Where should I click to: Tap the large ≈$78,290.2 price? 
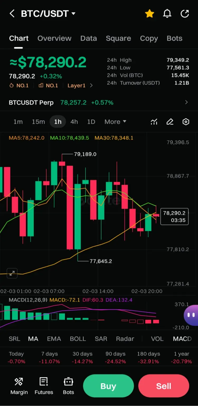point(48,62)
